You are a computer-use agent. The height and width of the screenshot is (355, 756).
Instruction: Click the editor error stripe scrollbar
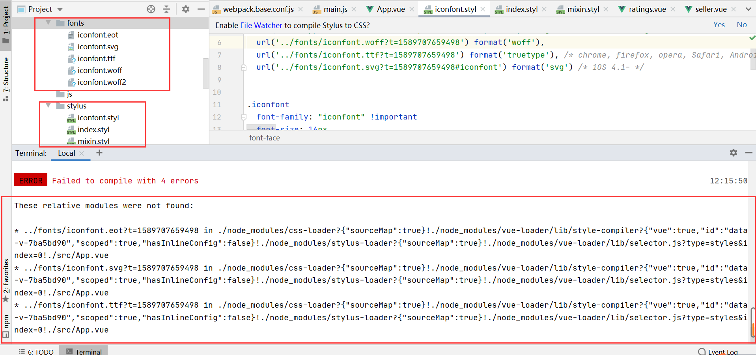pyautogui.click(x=753, y=58)
